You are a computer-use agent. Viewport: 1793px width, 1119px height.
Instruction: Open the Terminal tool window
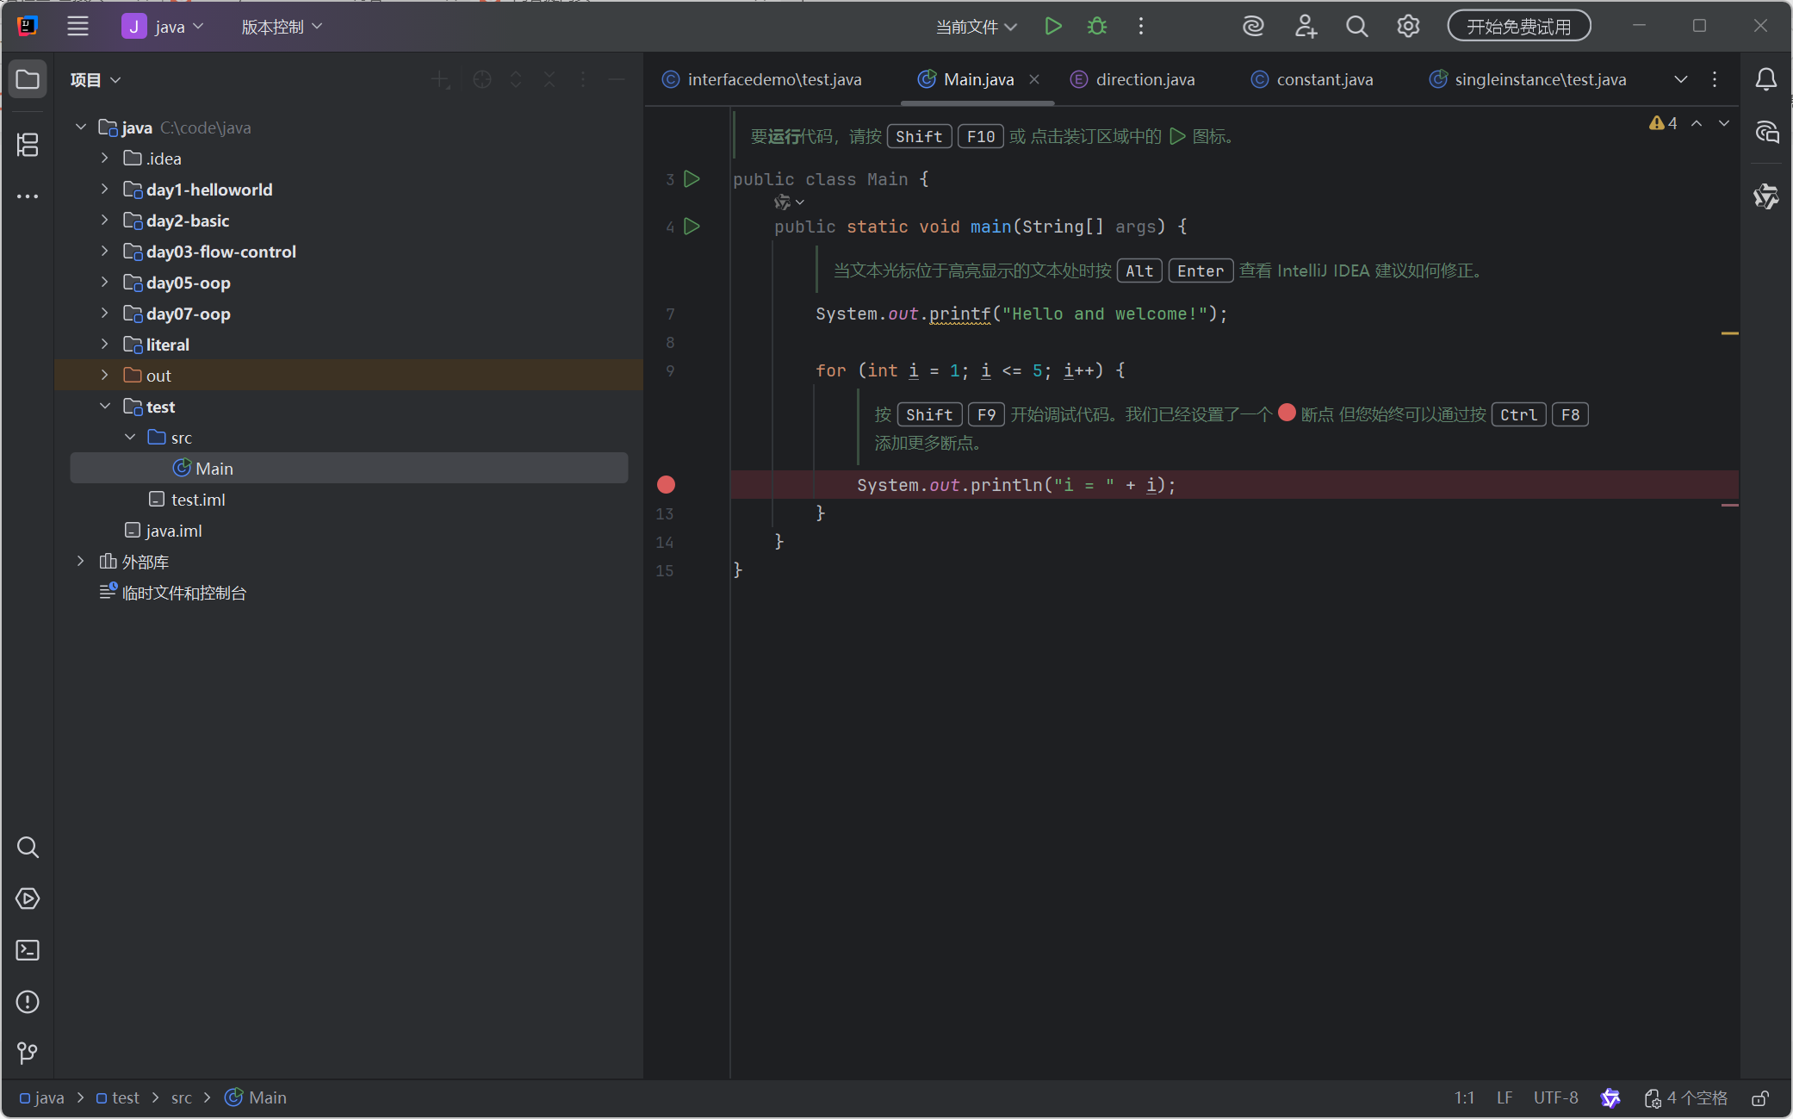click(x=28, y=950)
